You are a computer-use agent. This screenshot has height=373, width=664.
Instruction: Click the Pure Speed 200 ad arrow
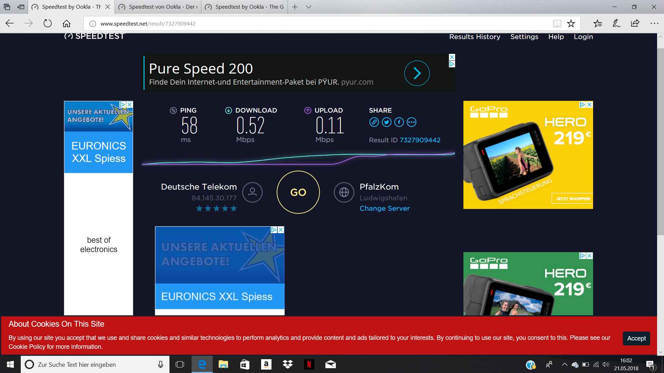click(x=417, y=73)
